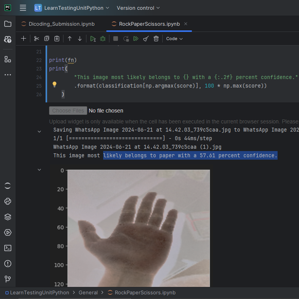
Task: Clear all outputs broom icon
Action: (x=146, y=39)
